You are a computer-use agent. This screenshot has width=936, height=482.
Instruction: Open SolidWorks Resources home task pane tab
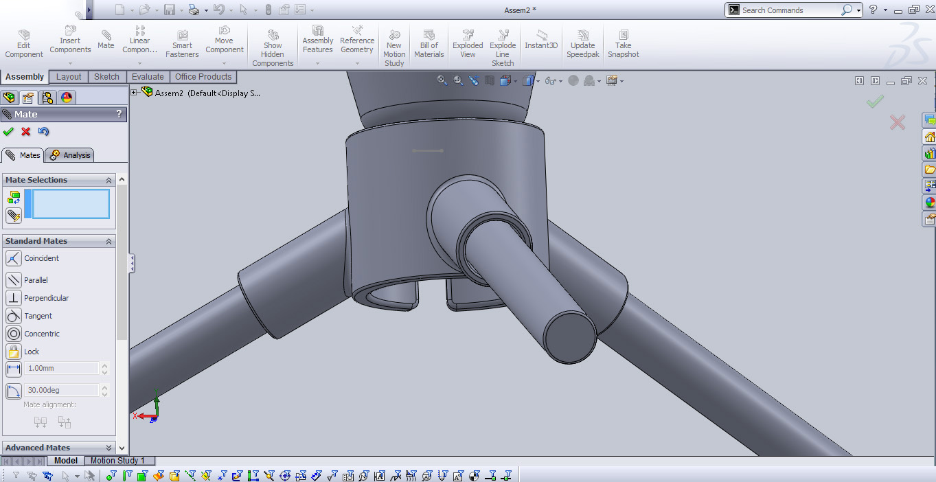tap(930, 136)
